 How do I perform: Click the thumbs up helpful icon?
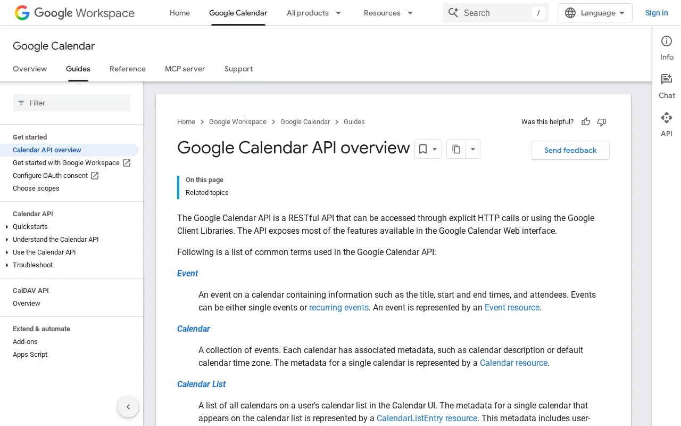[586, 122]
